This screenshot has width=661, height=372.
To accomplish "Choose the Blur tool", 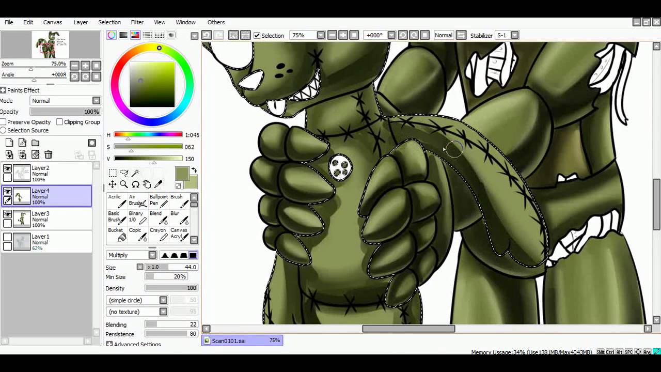I will tap(179, 218).
